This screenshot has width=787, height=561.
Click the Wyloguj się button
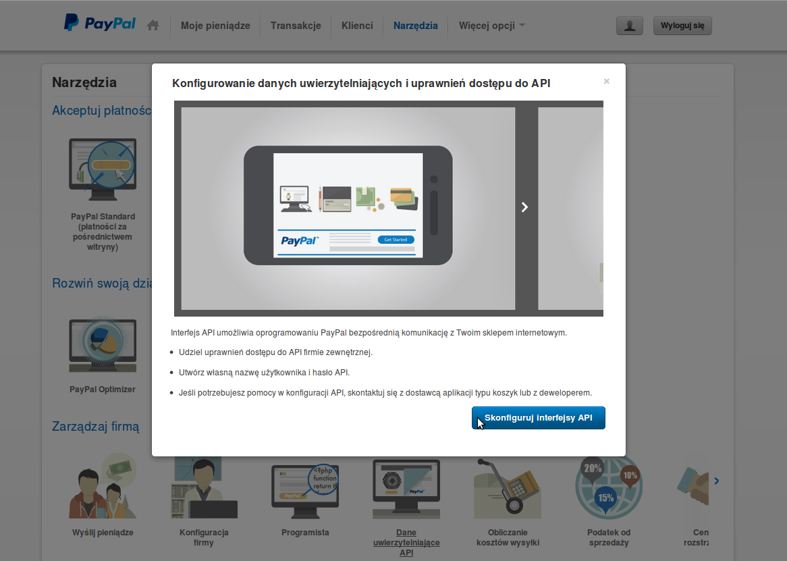[682, 26]
